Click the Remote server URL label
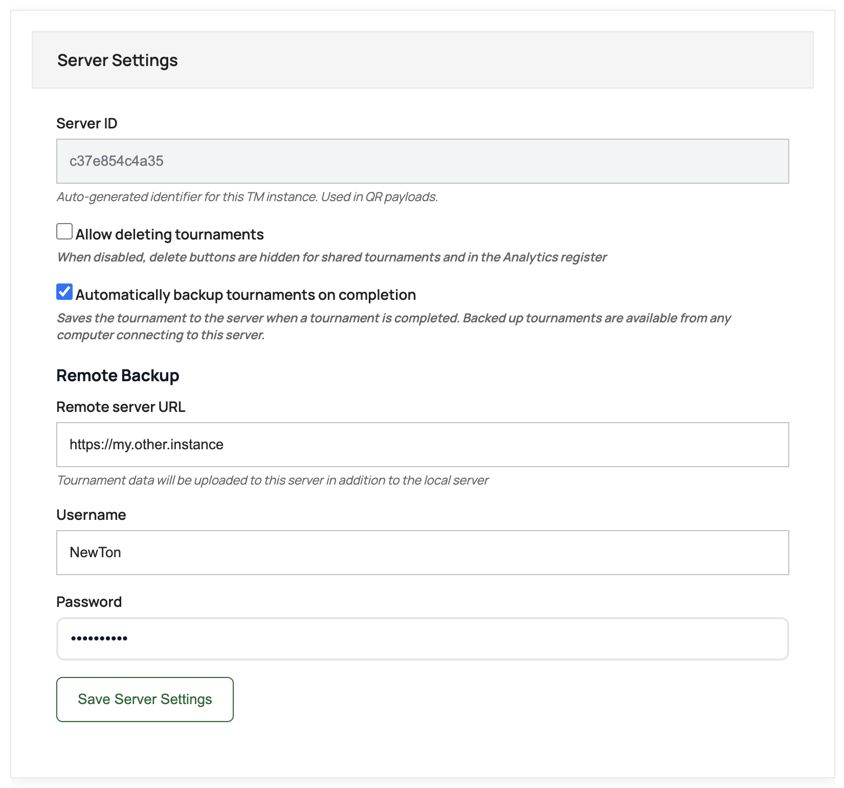The width and height of the screenshot is (844, 788). [x=121, y=407]
